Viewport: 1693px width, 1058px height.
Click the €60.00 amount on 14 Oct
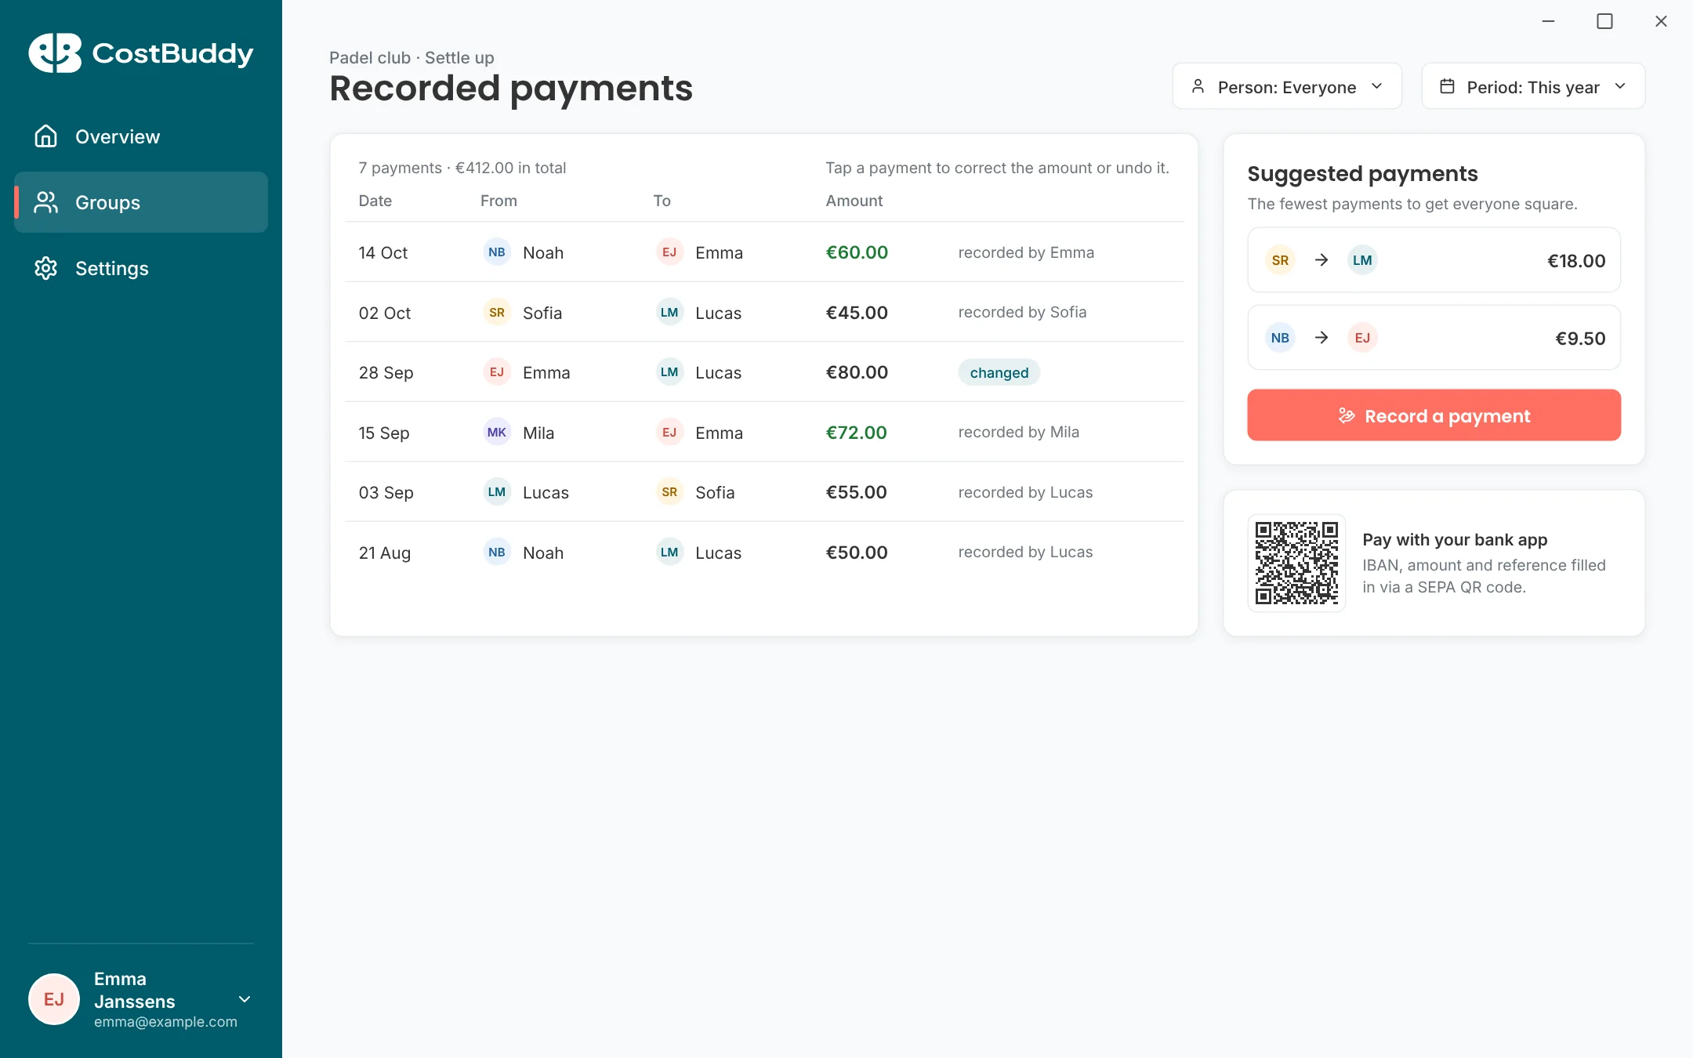[x=857, y=252]
